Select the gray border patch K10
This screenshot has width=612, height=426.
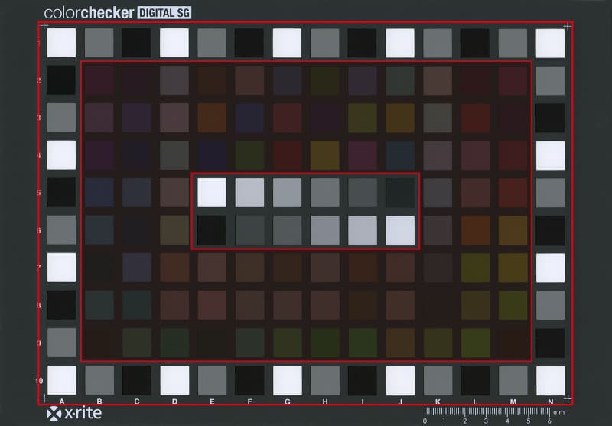(x=438, y=380)
